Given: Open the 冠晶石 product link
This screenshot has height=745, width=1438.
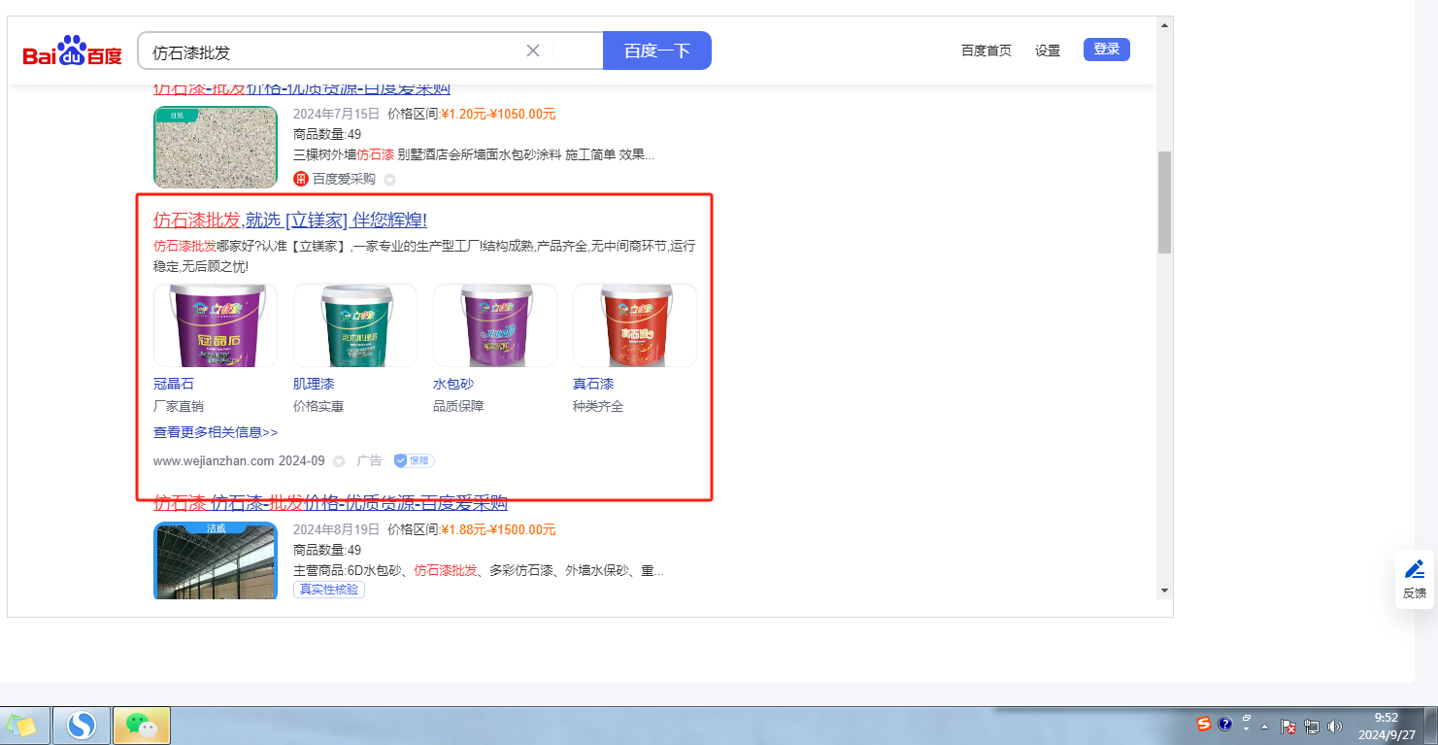Looking at the screenshot, I should click(x=174, y=384).
